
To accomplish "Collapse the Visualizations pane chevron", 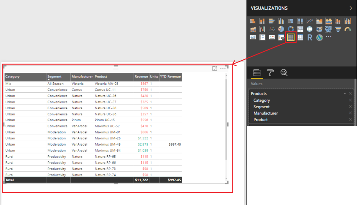I will [351, 8].
